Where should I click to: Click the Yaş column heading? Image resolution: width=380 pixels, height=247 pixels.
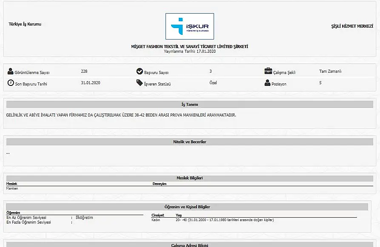[x=179, y=215]
